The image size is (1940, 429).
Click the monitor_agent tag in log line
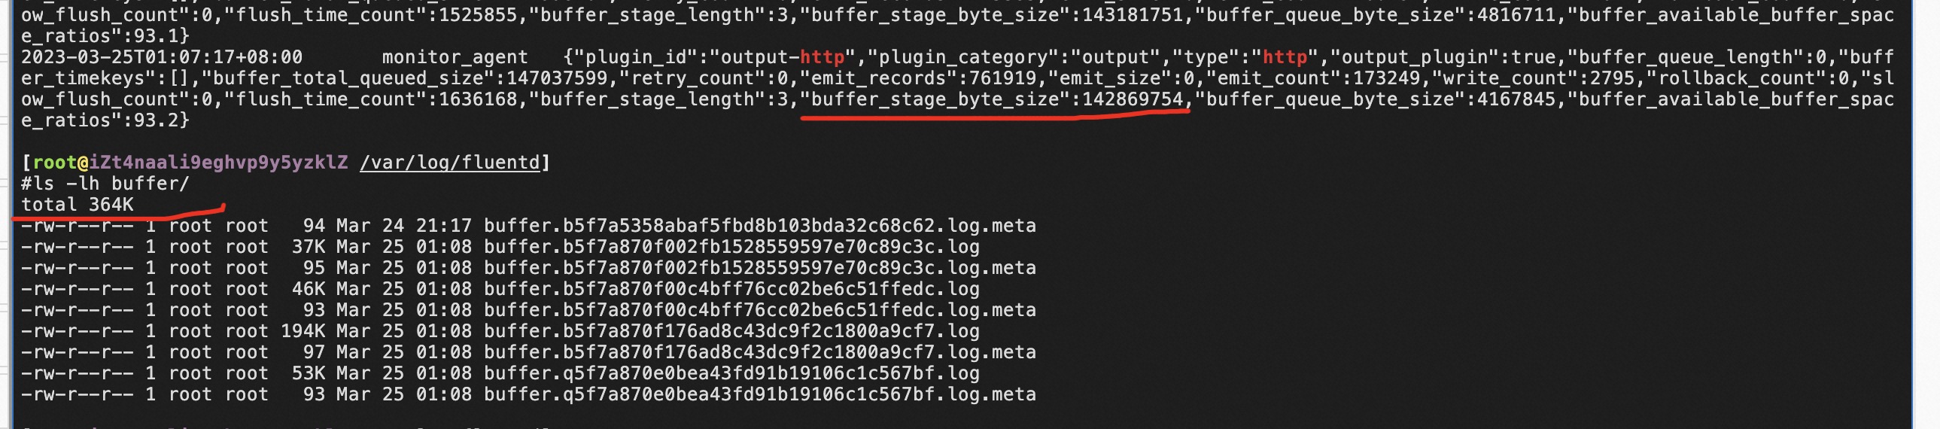click(x=455, y=57)
